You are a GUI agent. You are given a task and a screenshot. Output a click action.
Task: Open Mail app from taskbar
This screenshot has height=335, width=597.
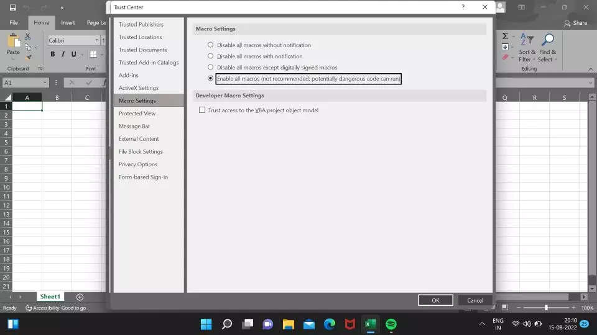pos(309,324)
